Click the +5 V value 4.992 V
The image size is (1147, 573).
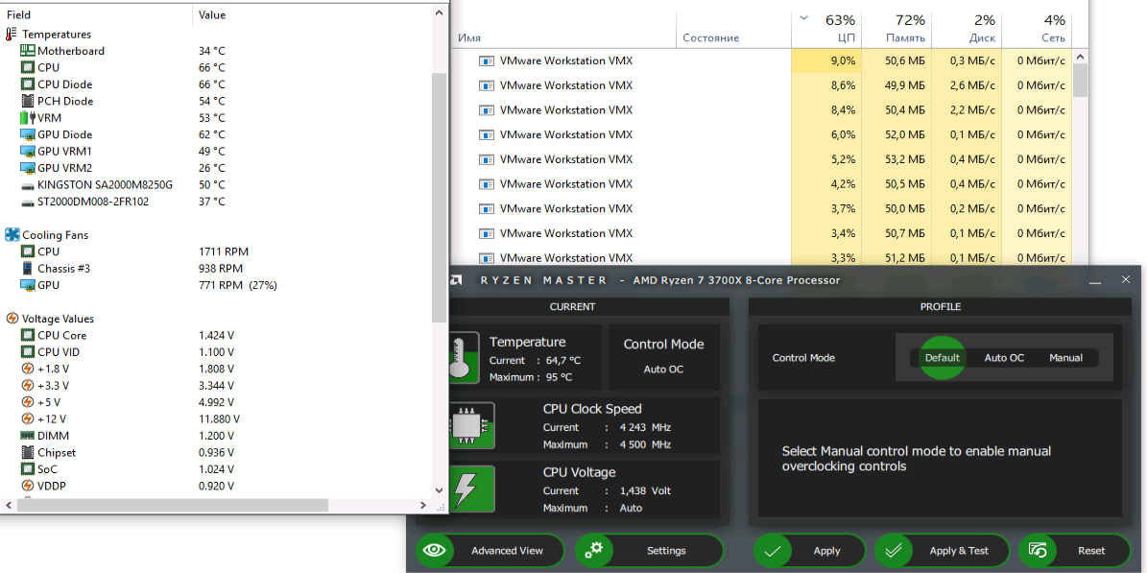click(x=217, y=402)
